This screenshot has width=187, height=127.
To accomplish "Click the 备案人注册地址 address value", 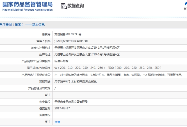I will 87,48.
